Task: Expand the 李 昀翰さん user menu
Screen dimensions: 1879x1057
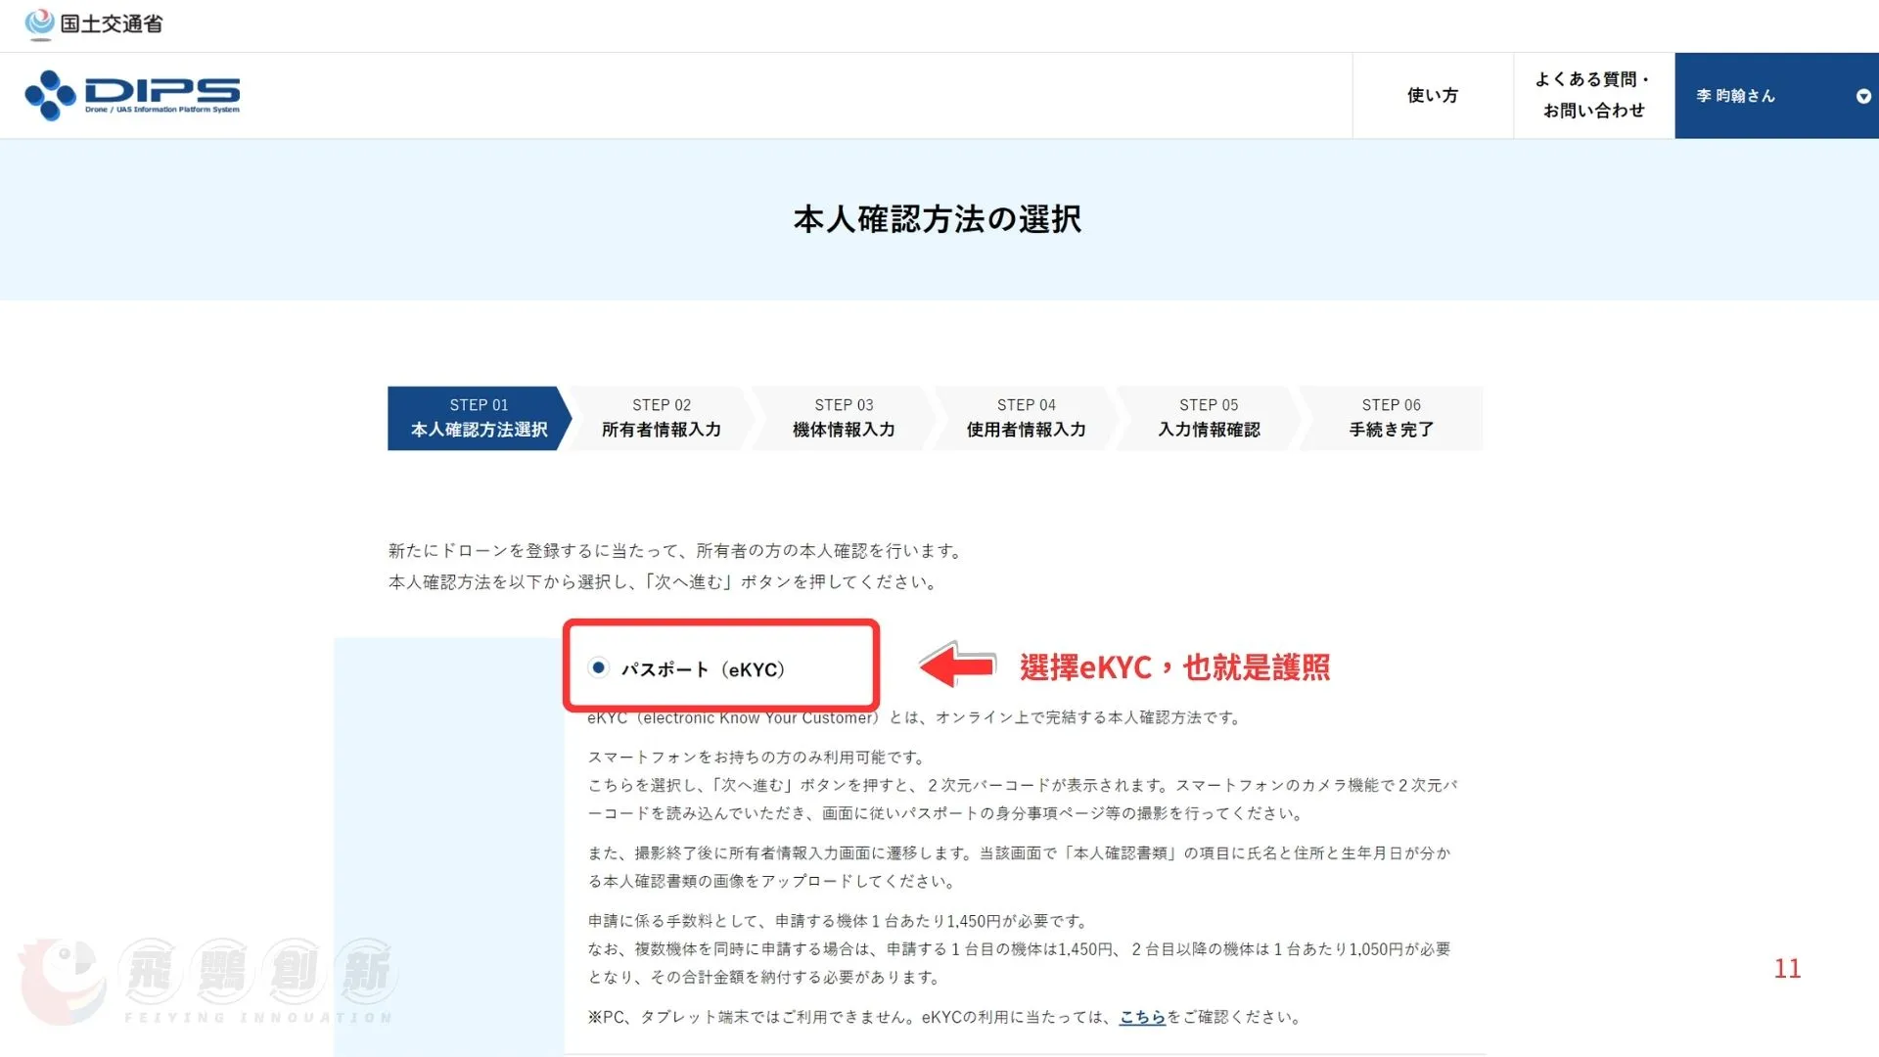Action: (x=1735, y=96)
